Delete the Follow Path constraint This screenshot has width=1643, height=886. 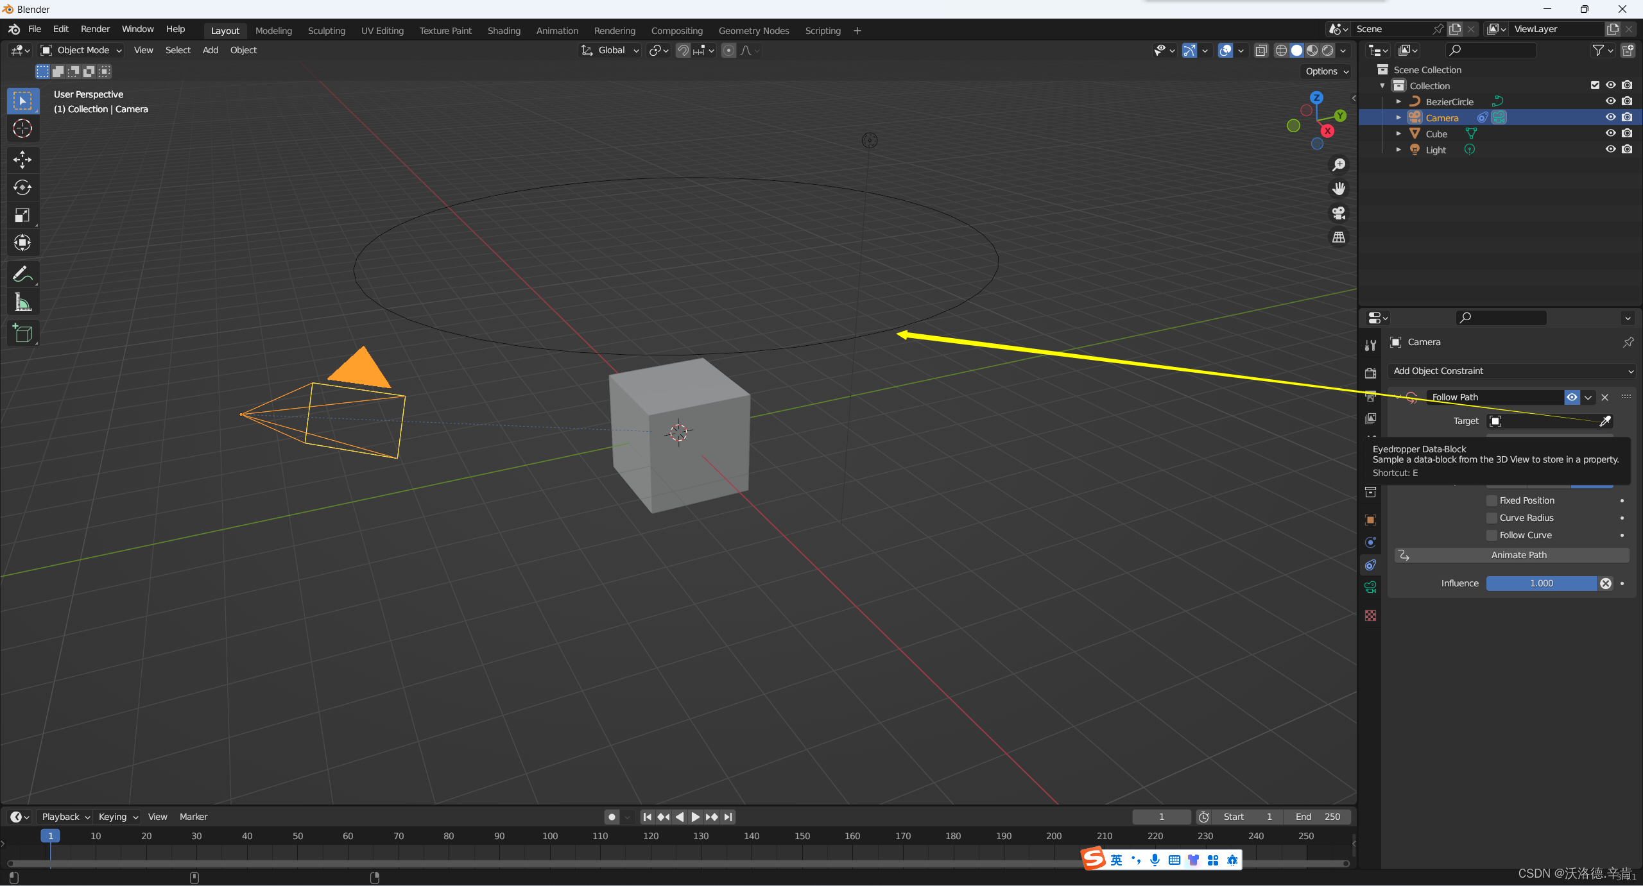(1604, 397)
